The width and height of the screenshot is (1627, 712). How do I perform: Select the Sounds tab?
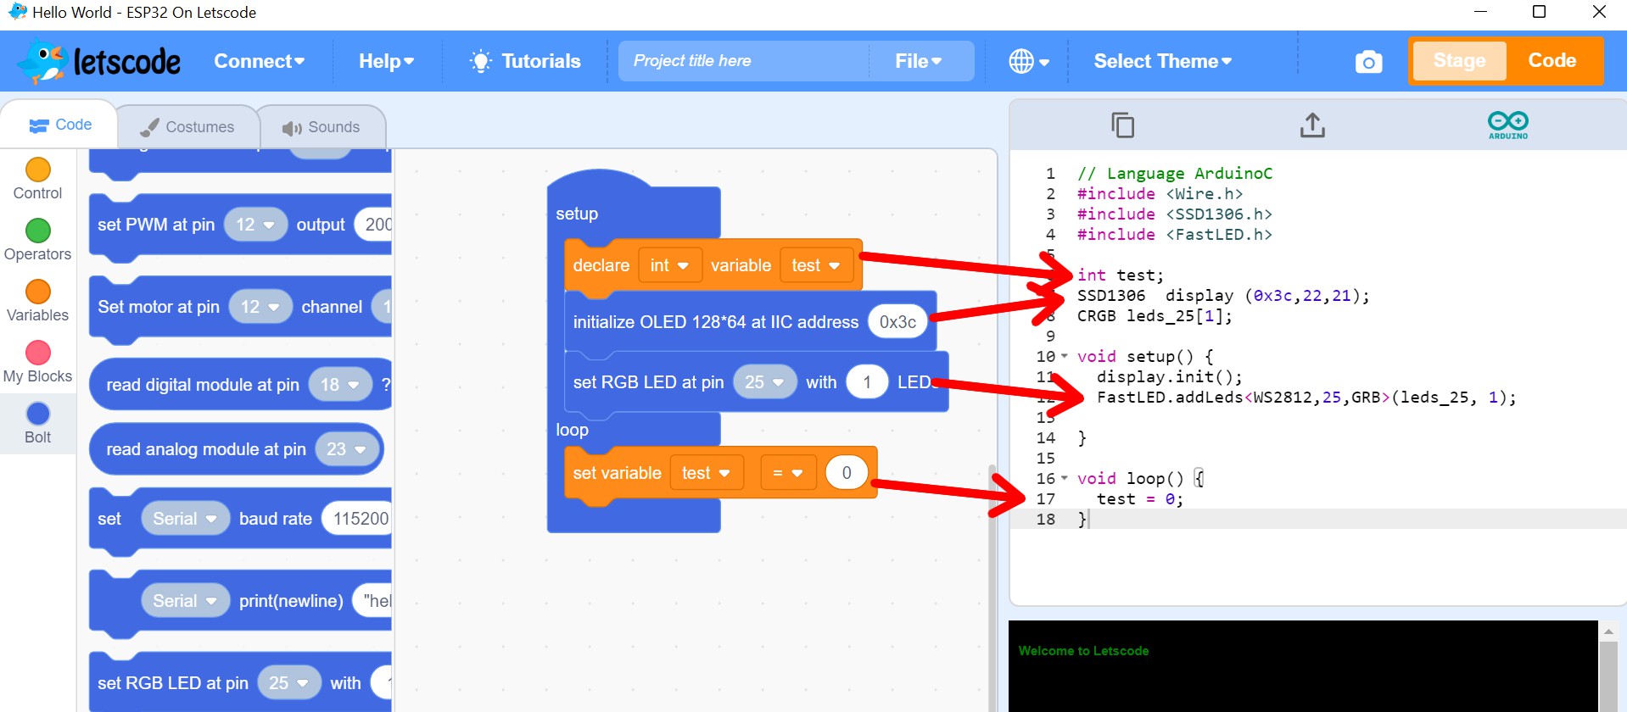(321, 127)
